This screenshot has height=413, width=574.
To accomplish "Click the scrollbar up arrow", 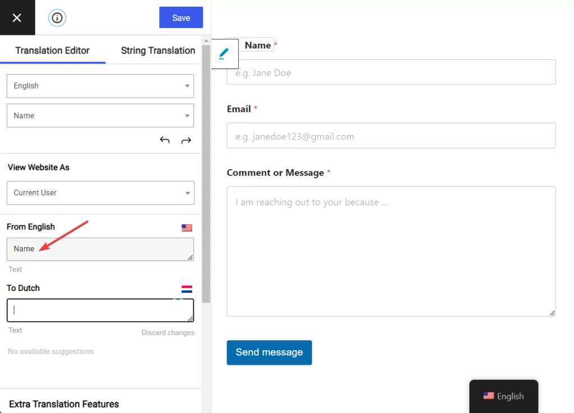I will click(206, 40).
